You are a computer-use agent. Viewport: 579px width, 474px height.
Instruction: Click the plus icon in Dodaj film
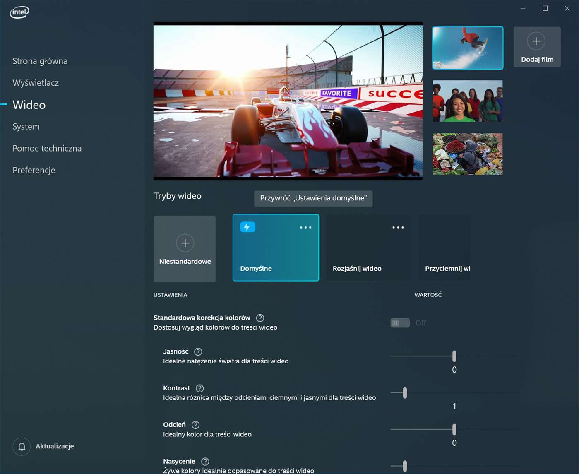click(x=536, y=41)
